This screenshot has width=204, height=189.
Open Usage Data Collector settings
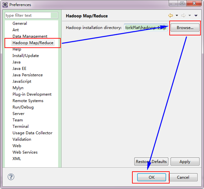click(x=32, y=133)
